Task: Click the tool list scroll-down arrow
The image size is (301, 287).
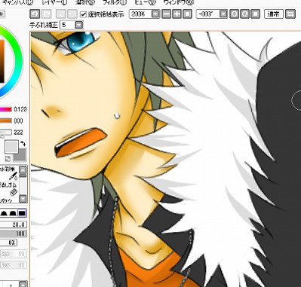Action: coord(23,199)
